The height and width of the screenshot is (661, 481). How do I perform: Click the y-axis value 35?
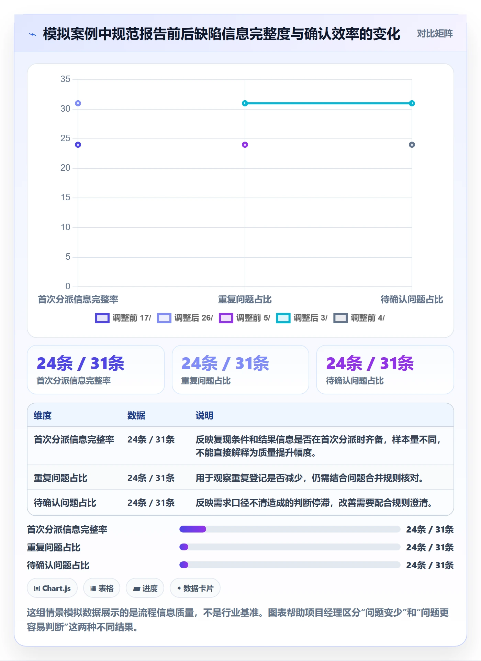point(65,79)
